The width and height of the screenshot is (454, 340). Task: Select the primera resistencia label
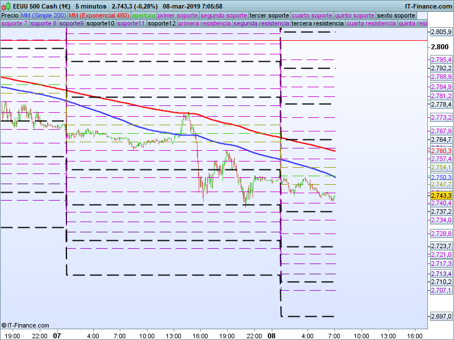205,23
